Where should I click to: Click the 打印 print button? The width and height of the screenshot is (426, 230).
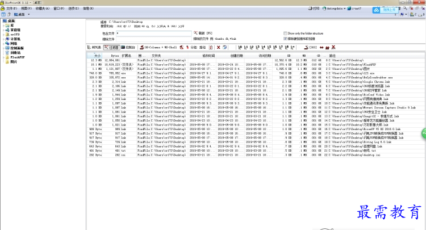pyautogui.click(x=314, y=9)
